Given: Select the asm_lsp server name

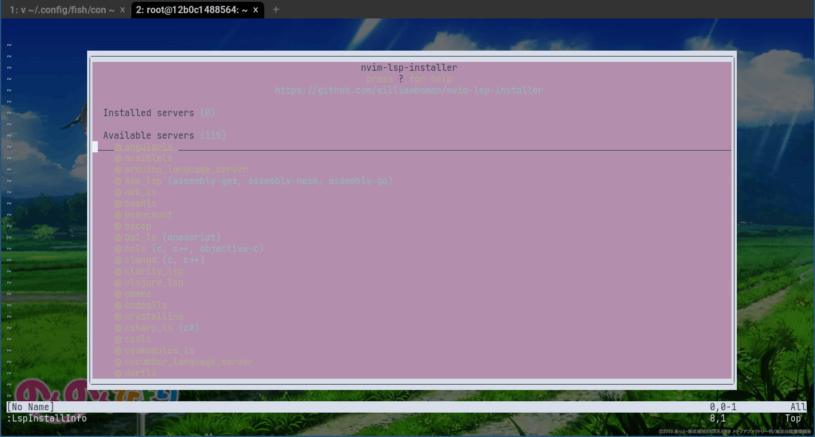Looking at the screenshot, I should (x=143, y=181).
